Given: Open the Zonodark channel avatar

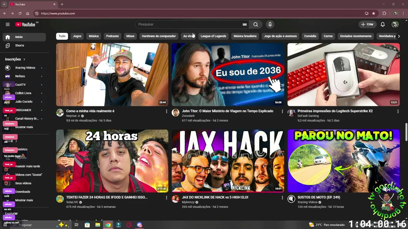Looking at the screenshot, I should (x=176, y=113).
